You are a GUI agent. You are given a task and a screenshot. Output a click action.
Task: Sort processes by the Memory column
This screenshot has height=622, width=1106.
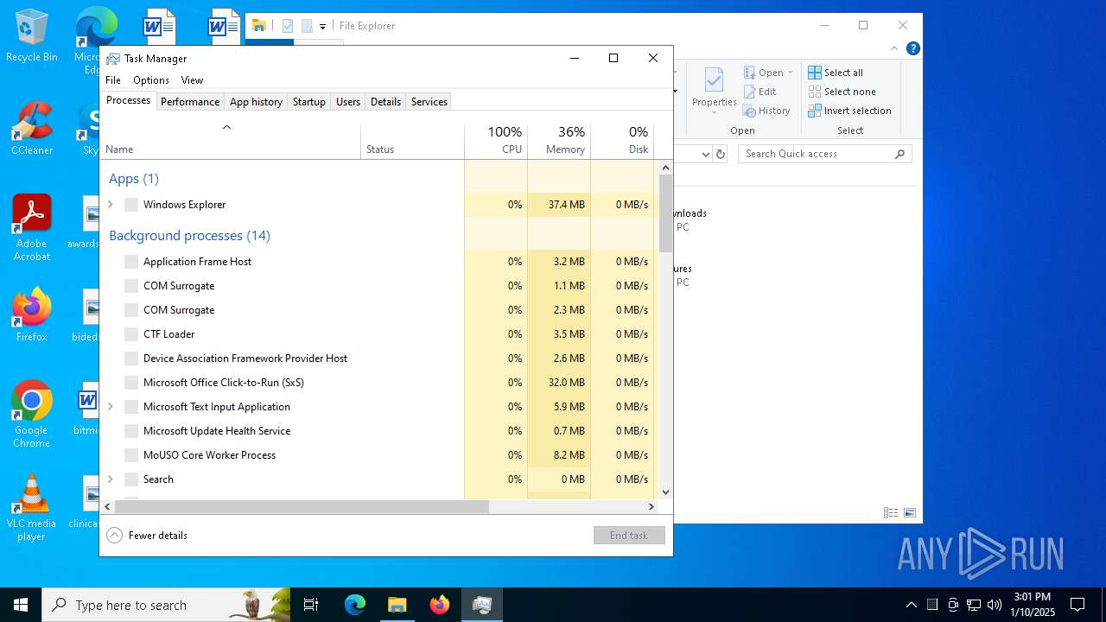pyautogui.click(x=559, y=142)
